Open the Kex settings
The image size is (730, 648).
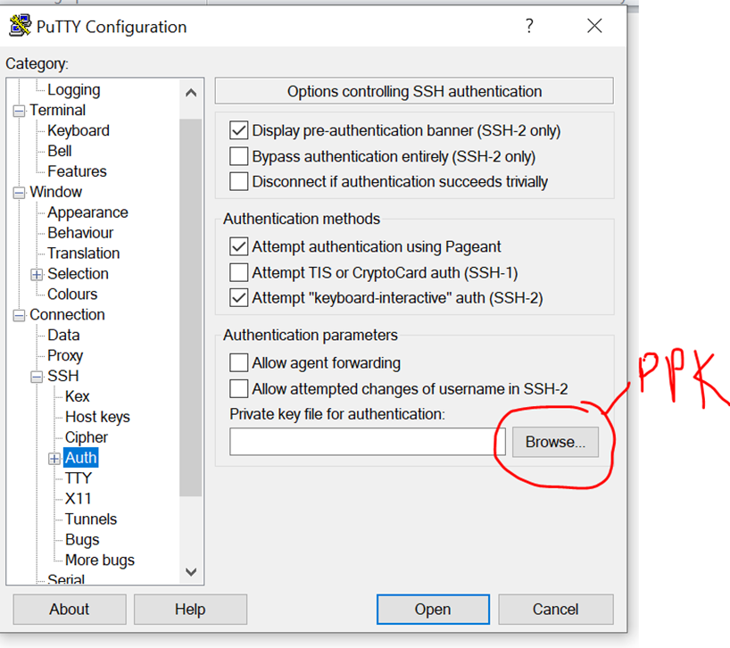[77, 396]
